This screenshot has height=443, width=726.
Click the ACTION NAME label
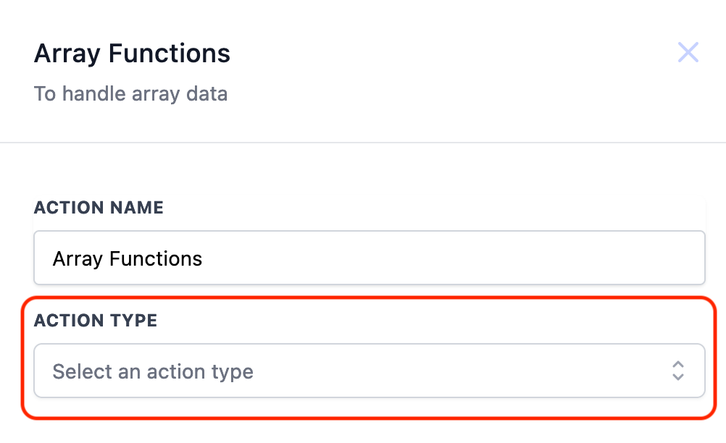pyautogui.click(x=99, y=208)
